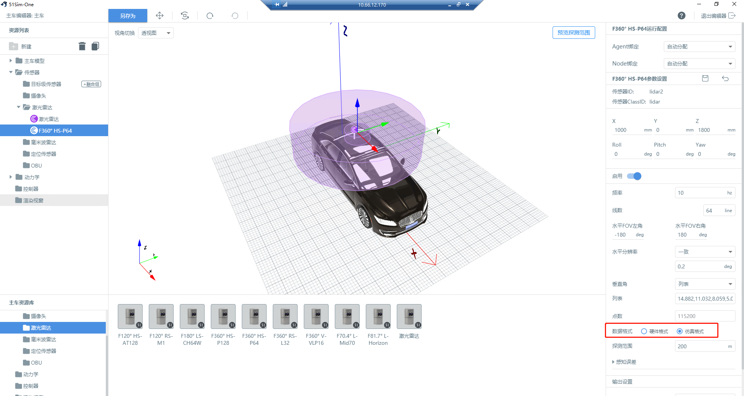Select the 硬件格式 radio button
Viewport: 744px width, 396px height.
tap(644, 331)
